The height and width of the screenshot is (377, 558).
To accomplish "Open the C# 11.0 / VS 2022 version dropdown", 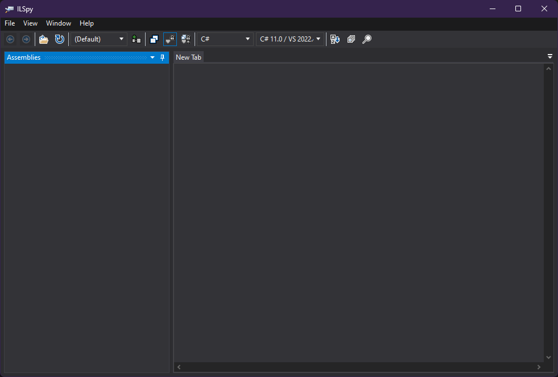I will tap(290, 39).
